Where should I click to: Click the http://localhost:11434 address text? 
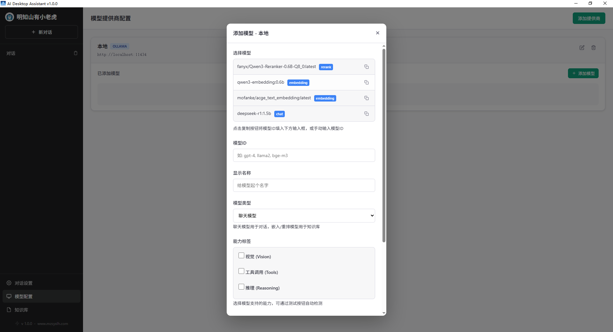(122, 55)
